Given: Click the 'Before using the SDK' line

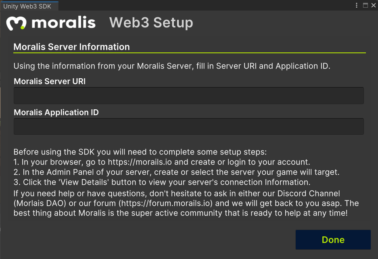Looking at the screenshot, I should (x=140, y=152).
